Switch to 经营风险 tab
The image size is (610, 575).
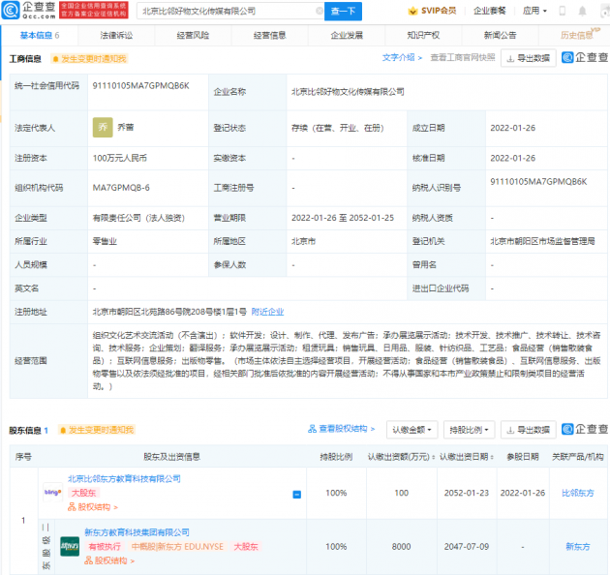coord(193,36)
